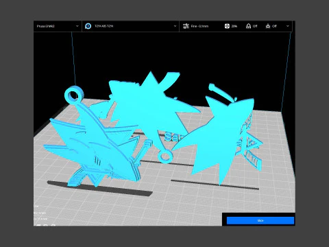Click the infill density icon
This screenshot has height=247, width=329.
(x=227, y=26)
